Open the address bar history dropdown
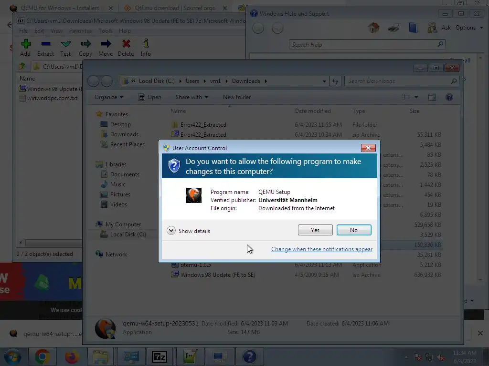 (324, 81)
